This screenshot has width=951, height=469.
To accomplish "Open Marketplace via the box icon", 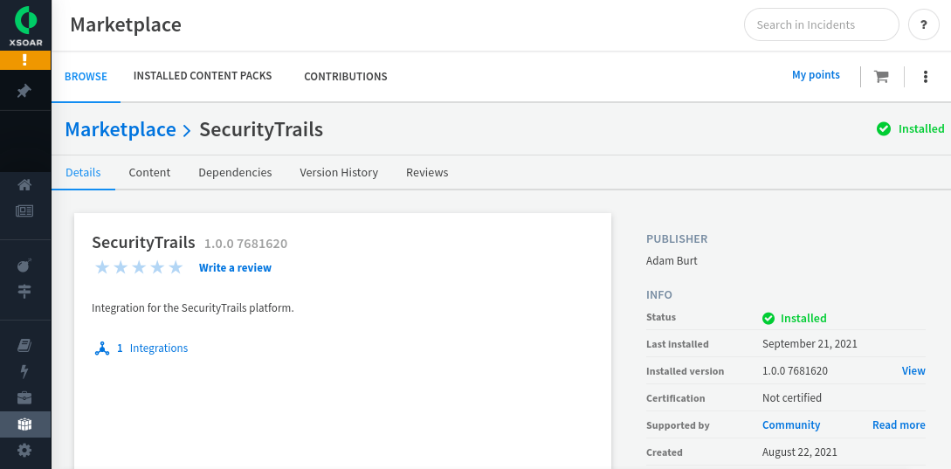I will [24, 424].
